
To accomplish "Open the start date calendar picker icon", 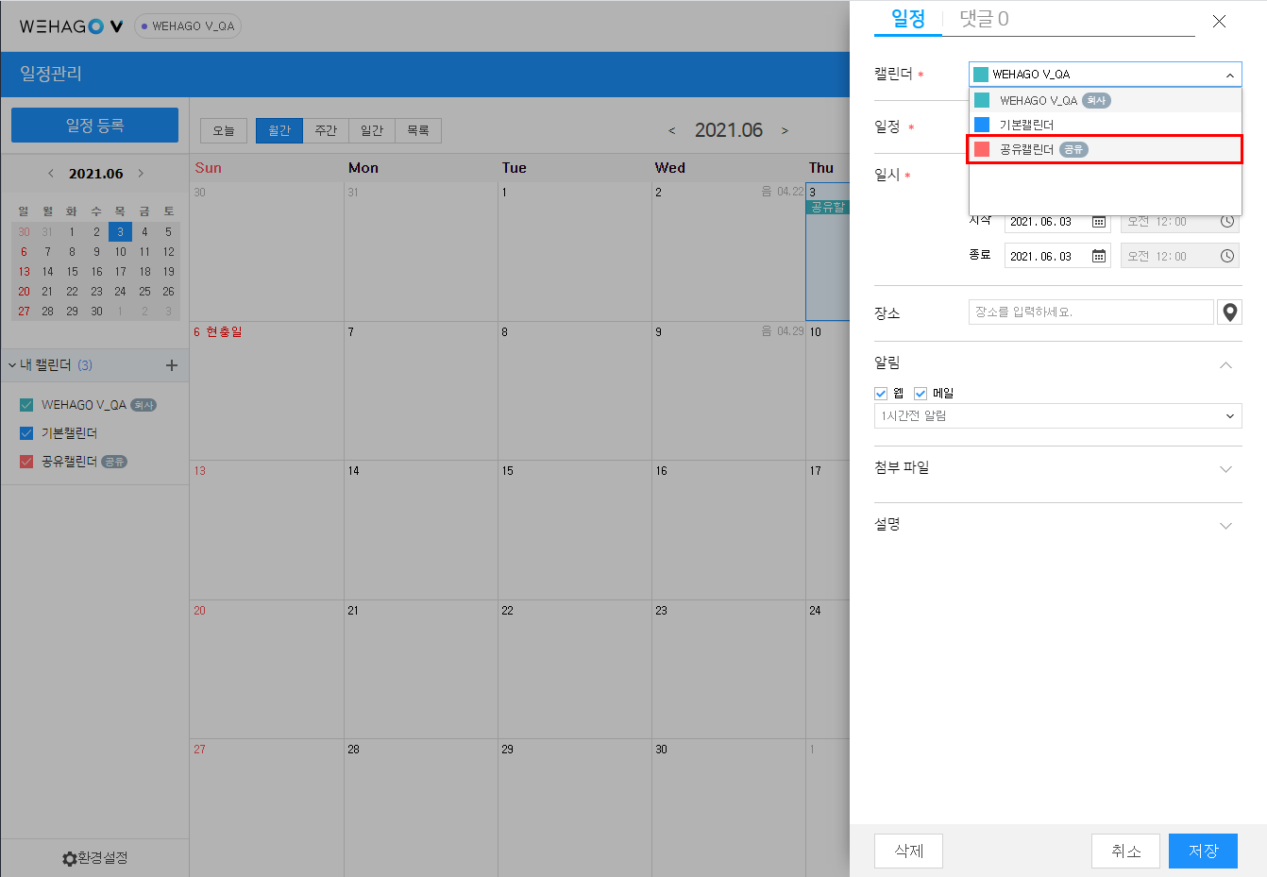I will pos(1099,222).
